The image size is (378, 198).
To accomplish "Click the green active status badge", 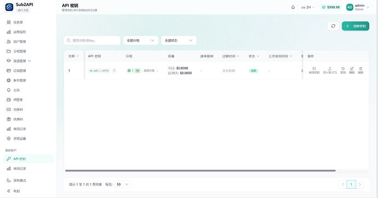I will (x=253, y=70).
